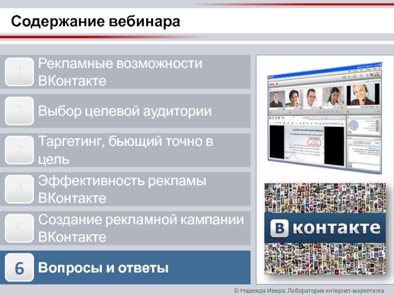This screenshot has width=394, height=296.
Task: Select item 1 'Рекламные возможности ВКонтакте'
Action: click(125, 72)
